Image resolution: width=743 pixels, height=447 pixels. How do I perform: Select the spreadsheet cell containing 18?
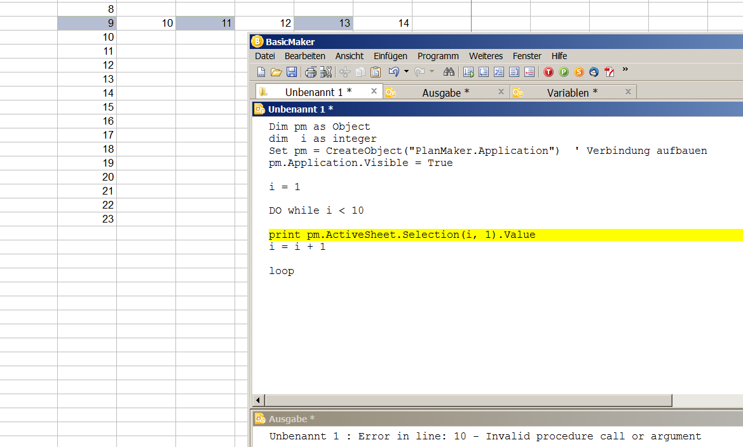pyautogui.click(x=87, y=149)
